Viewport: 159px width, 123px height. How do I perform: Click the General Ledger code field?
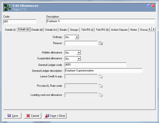(95, 65)
